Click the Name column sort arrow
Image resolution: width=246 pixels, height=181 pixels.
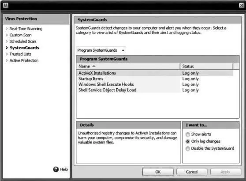tap(94, 66)
